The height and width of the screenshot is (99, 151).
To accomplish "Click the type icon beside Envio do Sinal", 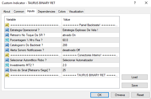I will pyautogui.click(x=7, y=70).
